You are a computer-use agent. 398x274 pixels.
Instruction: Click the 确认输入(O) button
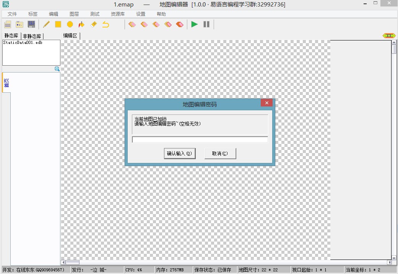[x=180, y=153]
